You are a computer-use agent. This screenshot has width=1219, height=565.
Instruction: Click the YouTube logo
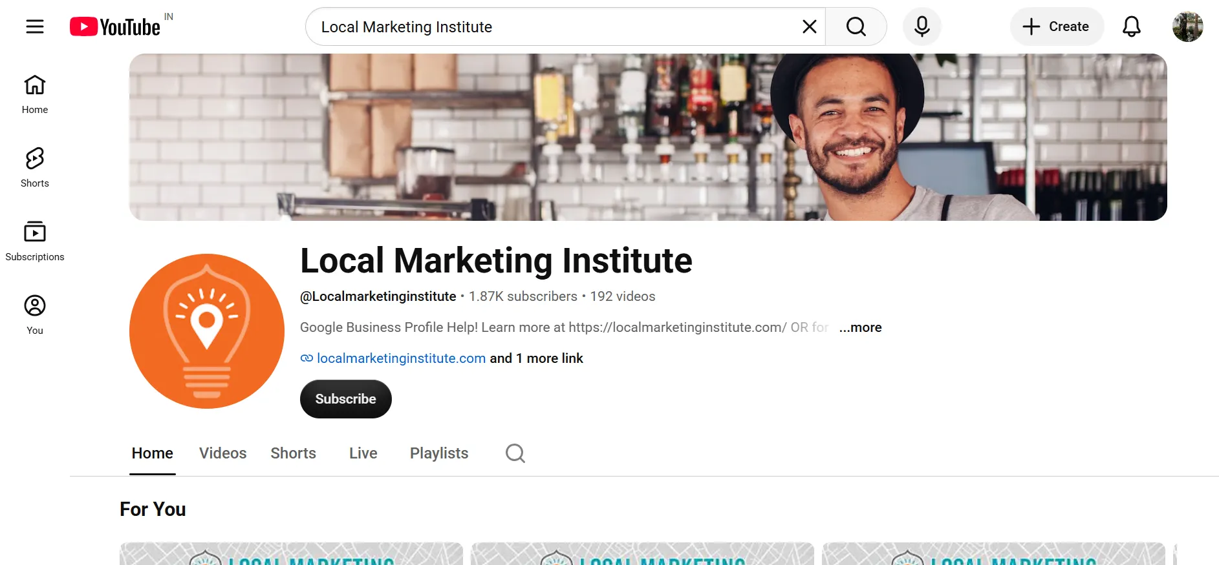pos(115,26)
